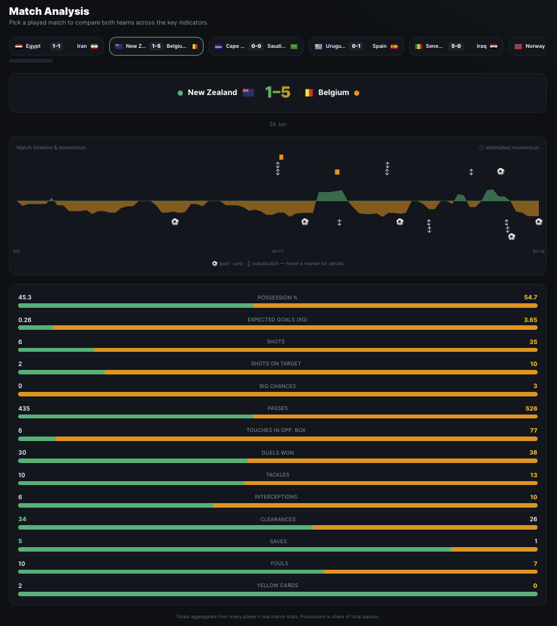
Task: Click the lowest goal marker under the timeline
Action: pos(512,237)
